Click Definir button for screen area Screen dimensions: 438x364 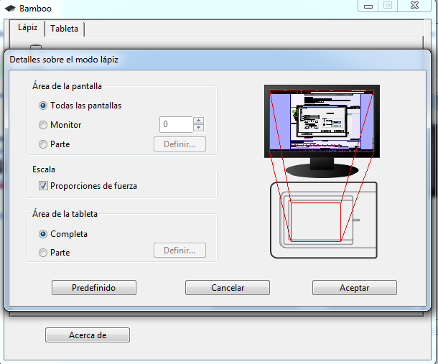click(x=180, y=144)
